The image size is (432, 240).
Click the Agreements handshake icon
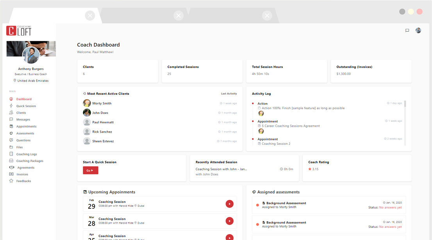(12, 167)
